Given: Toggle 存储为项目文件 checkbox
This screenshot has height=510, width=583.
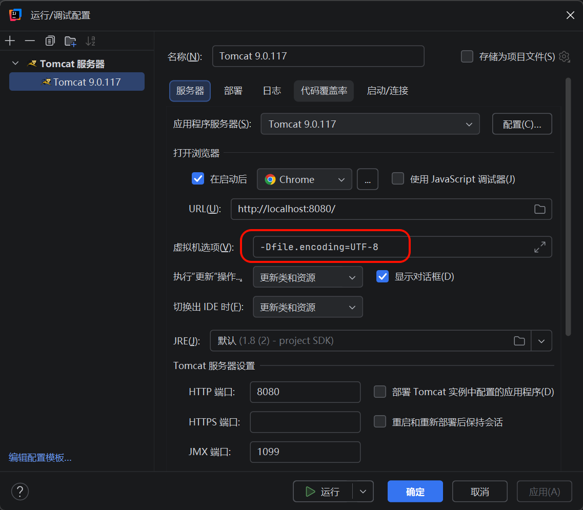Looking at the screenshot, I should coord(467,56).
